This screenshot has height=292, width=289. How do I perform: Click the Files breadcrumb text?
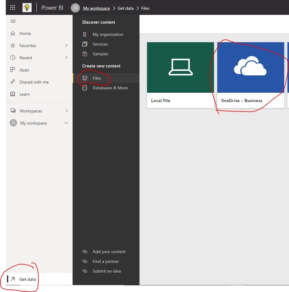(145, 8)
